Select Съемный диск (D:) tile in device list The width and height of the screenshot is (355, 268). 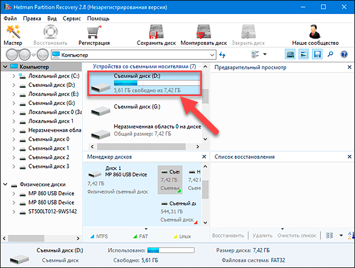point(144,83)
